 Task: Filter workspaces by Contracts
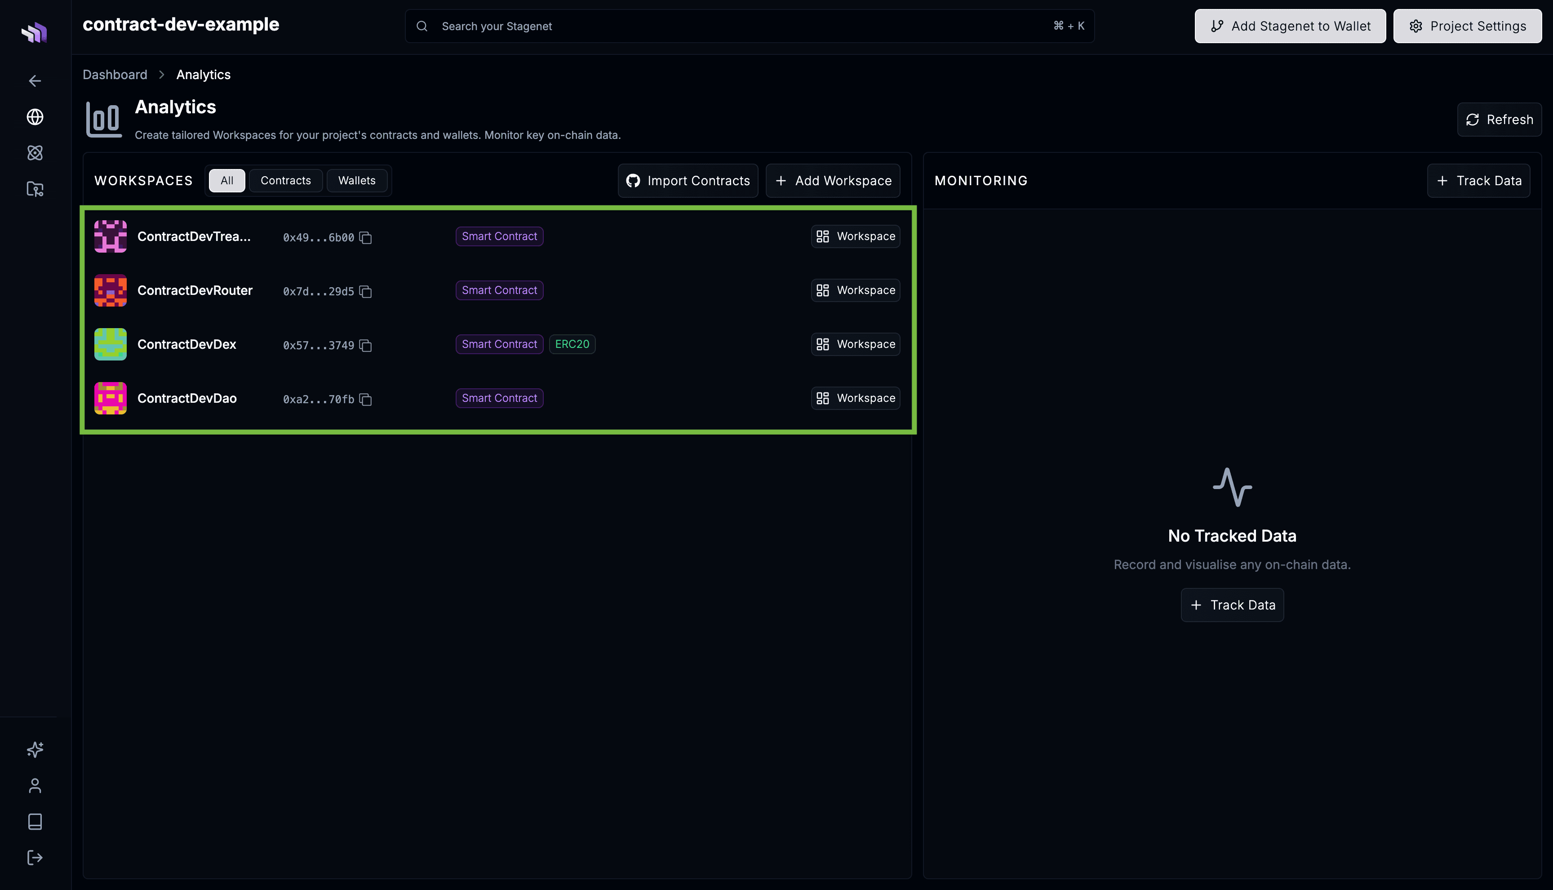[285, 180]
